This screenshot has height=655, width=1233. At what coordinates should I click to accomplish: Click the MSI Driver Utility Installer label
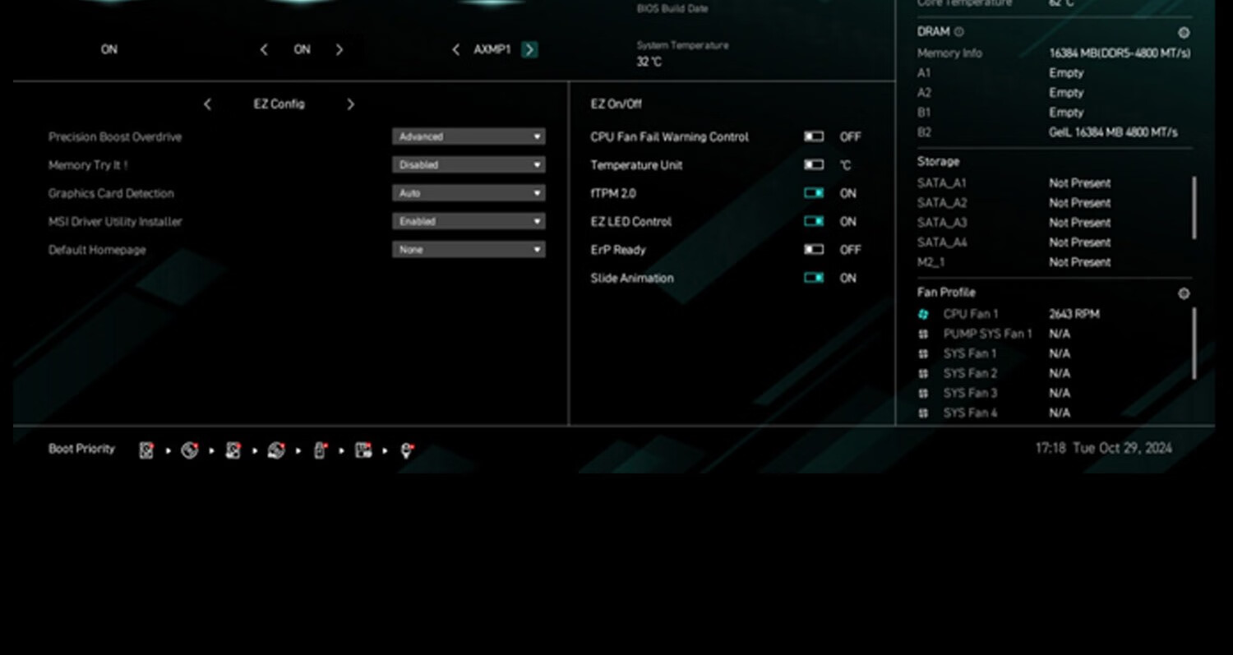click(115, 221)
